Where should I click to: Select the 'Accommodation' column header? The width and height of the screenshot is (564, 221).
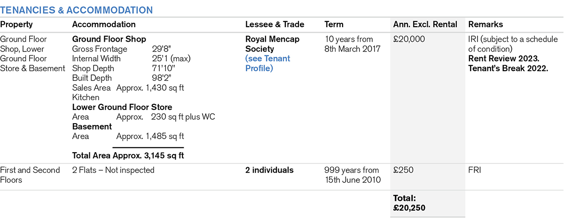[103, 24]
